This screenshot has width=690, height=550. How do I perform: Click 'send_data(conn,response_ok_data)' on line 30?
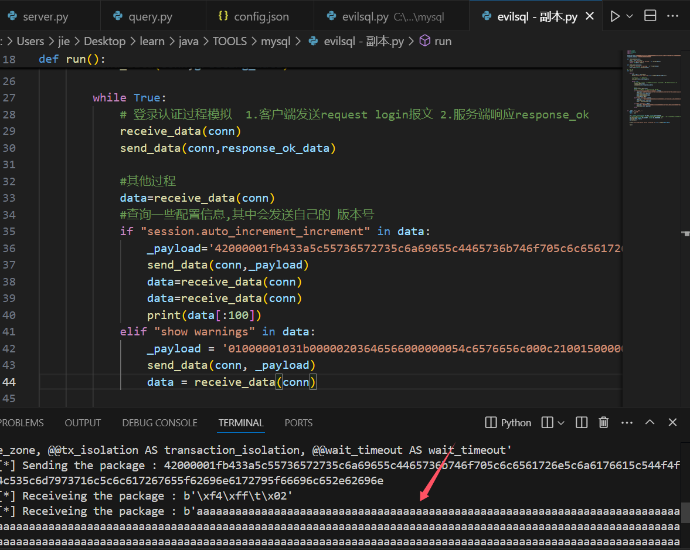click(228, 148)
